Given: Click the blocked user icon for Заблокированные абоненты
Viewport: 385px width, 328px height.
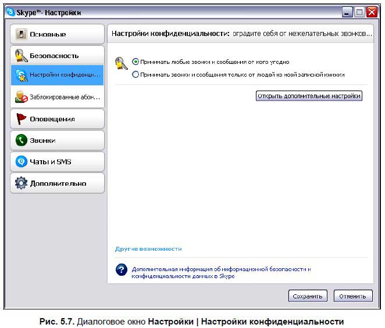Looking at the screenshot, I should (21, 98).
